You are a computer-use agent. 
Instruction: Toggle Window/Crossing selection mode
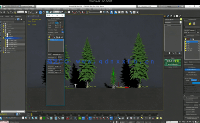[x=37, y=12]
